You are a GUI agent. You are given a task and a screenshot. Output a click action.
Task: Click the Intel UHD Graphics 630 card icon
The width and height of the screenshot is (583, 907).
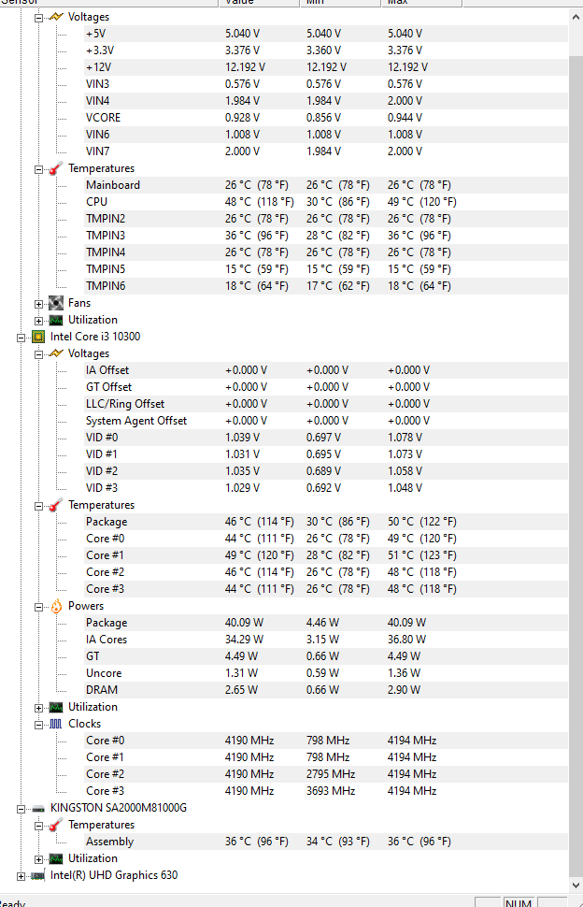38,875
